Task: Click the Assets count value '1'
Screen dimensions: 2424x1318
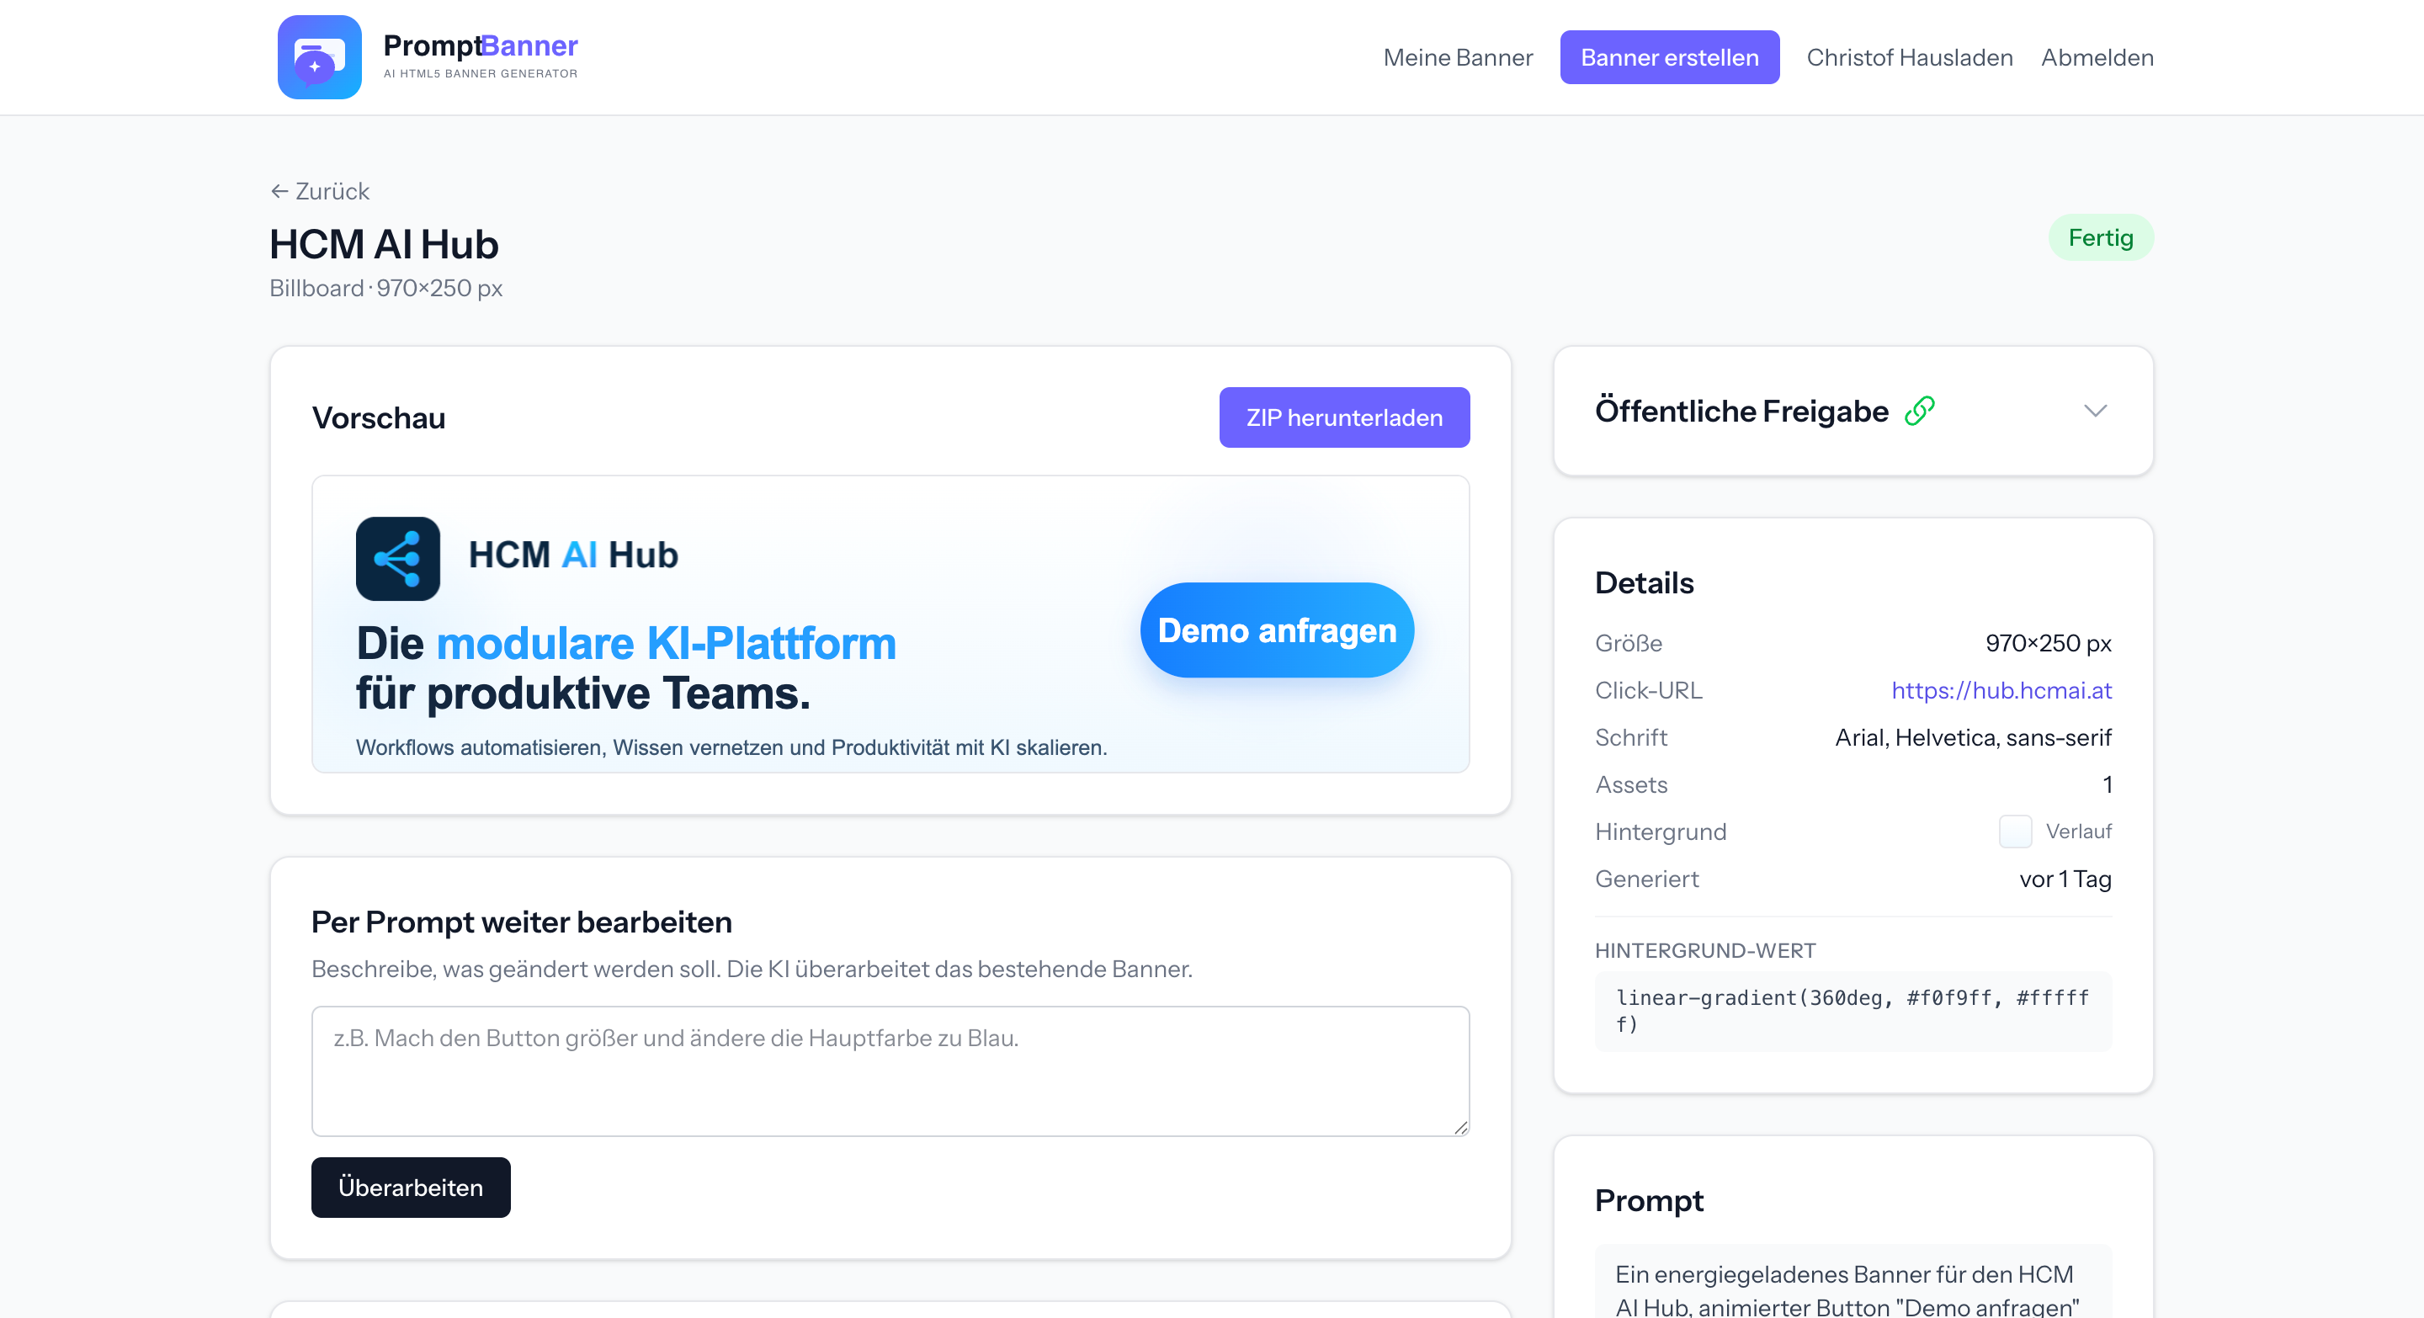Action: [x=2107, y=784]
